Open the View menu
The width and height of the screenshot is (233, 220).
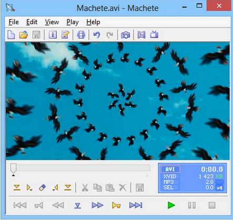52,22
